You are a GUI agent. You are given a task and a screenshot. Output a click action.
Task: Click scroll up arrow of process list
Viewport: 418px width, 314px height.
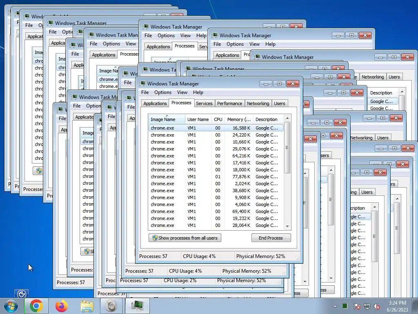tap(287, 118)
